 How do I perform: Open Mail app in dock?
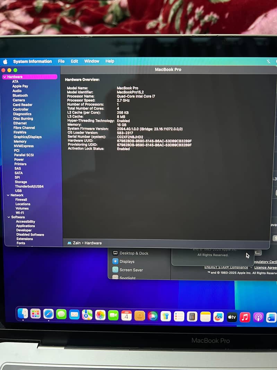pos(74,314)
